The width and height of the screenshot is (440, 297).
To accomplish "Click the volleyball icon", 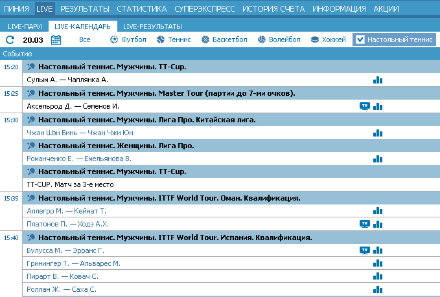I will pyautogui.click(x=262, y=39).
